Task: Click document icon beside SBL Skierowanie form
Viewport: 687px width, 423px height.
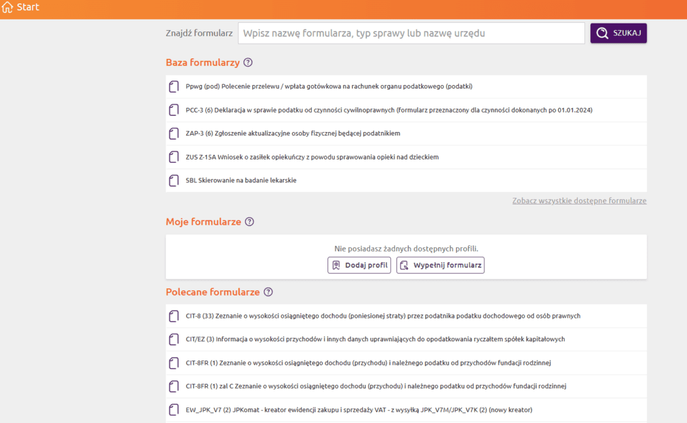Action: (174, 180)
